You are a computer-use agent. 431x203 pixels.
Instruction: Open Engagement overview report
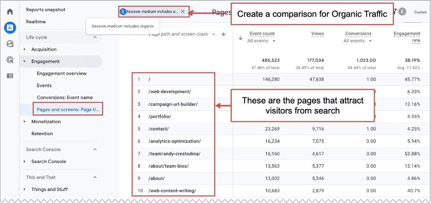click(62, 73)
